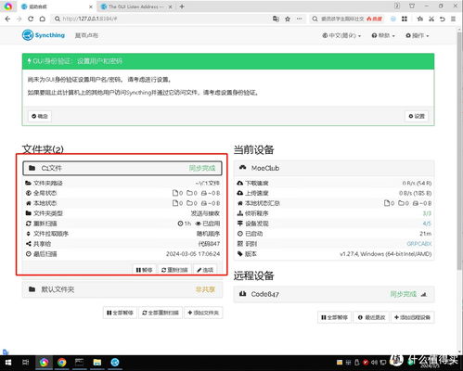Close the 'The GUI Listen Address' tab
The height and width of the screenshot is (371, 463).
click(x=170, y=6)
